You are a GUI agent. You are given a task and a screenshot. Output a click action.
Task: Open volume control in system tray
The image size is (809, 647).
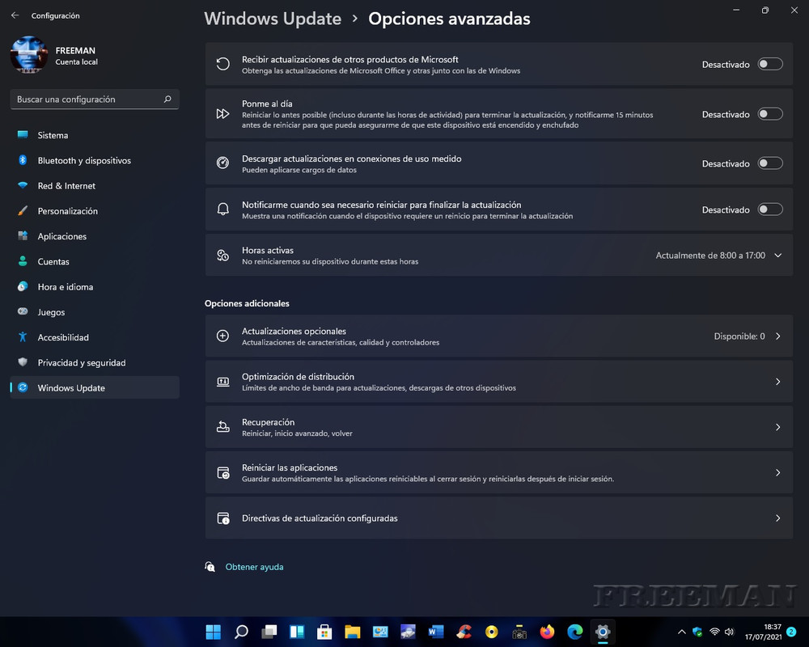click(729, 632)
